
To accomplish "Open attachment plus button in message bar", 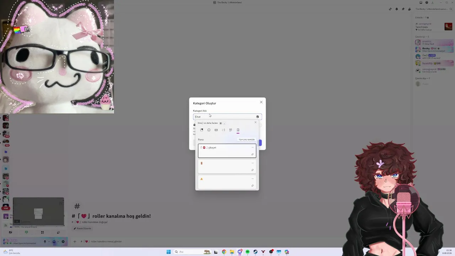I will pyautogui.click(x=75, y=241).
